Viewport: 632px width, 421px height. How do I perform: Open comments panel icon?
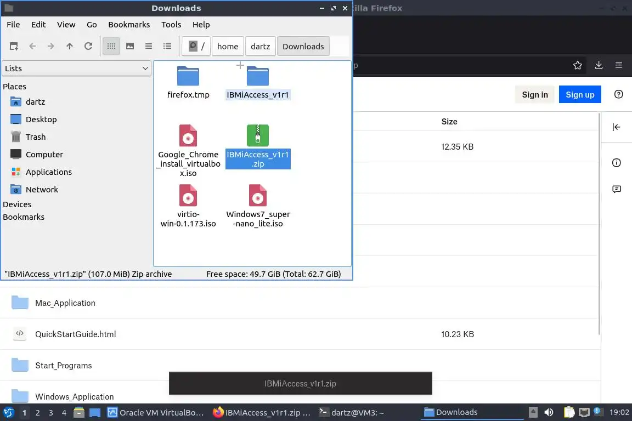pyautogui.click(x=616, y=189)
